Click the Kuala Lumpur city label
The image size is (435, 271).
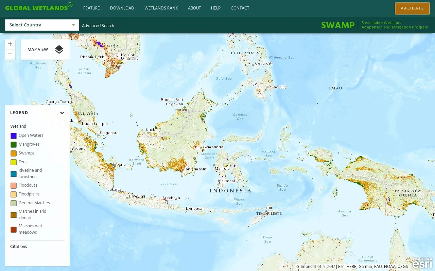(x=95, y=124)
